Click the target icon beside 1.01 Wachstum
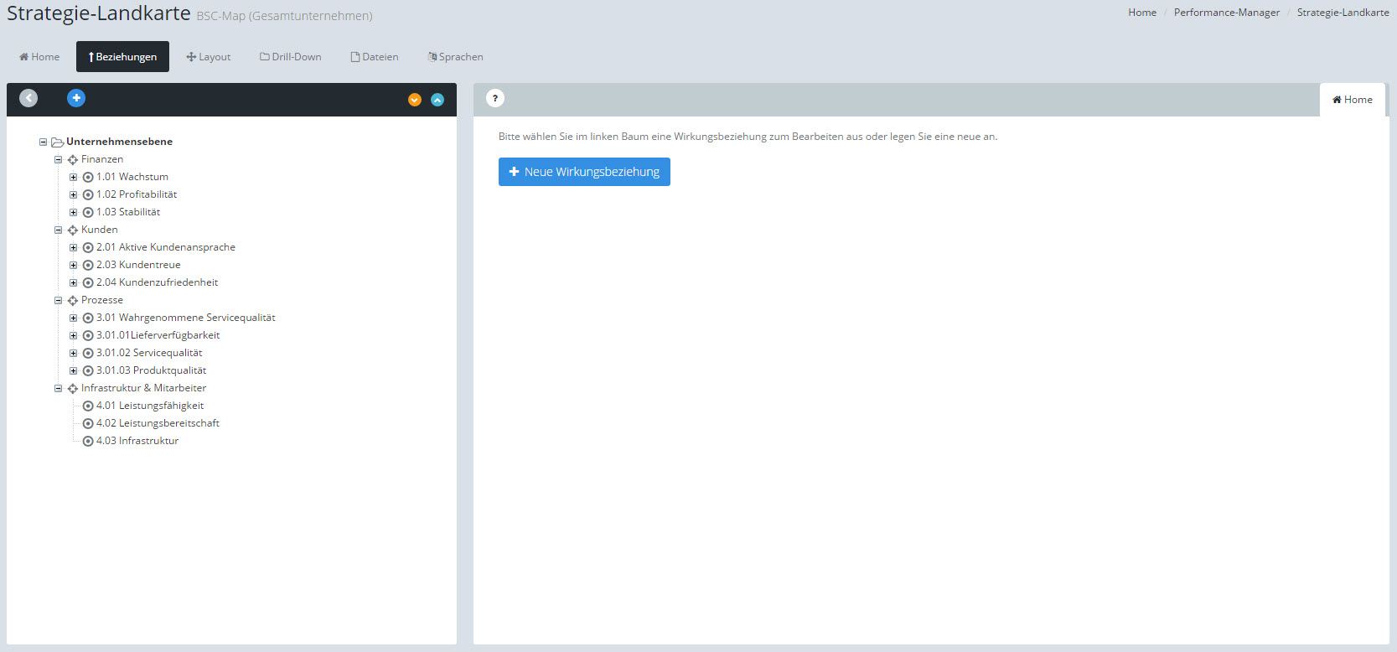1397x652 pixels. 88,178
